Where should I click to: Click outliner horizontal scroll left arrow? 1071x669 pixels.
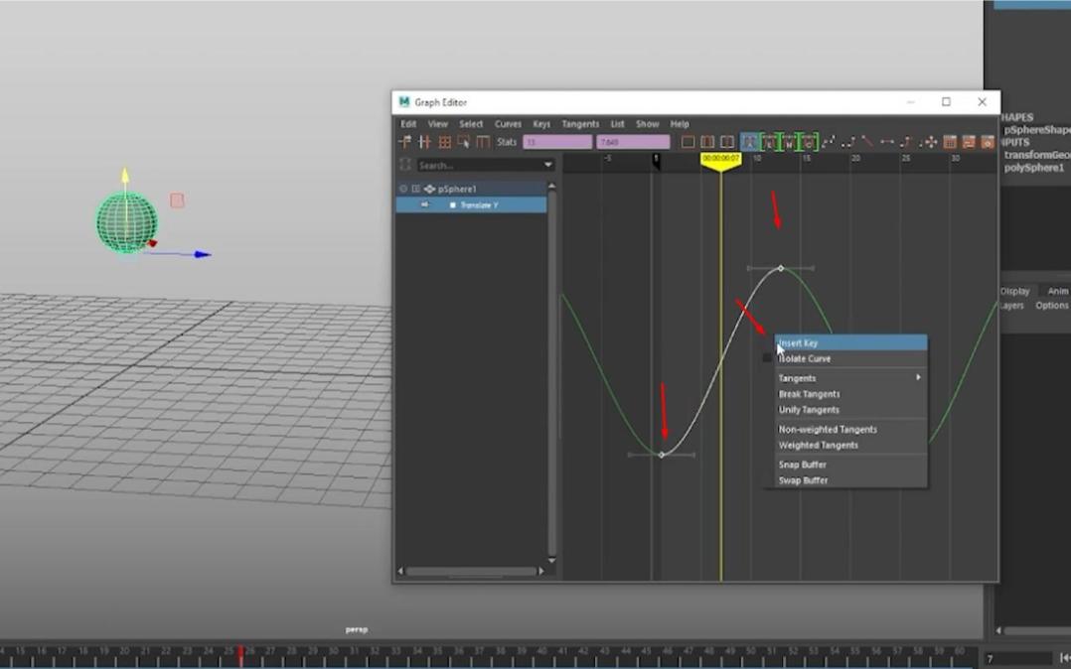401,571
